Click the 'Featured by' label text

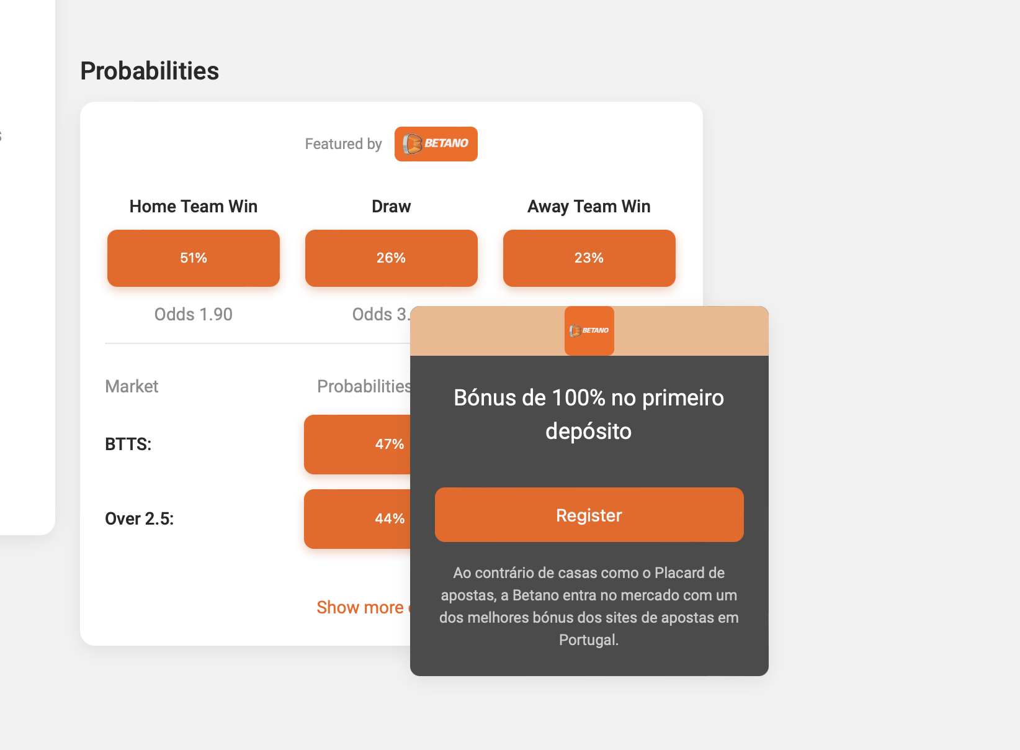coord(342,143)
